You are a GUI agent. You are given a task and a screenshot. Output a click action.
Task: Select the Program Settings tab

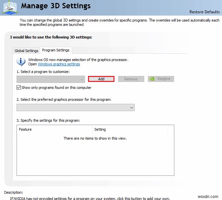tap(56, 50)
